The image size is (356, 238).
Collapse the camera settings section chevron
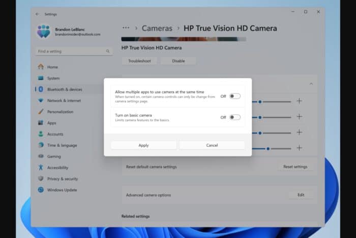point(311,84)
